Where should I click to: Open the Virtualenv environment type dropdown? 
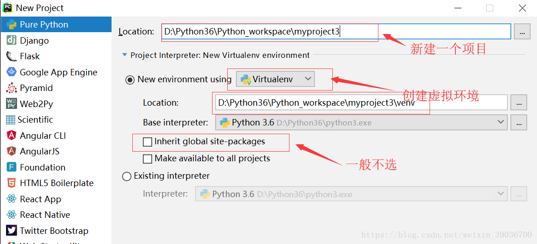[275, 79]
